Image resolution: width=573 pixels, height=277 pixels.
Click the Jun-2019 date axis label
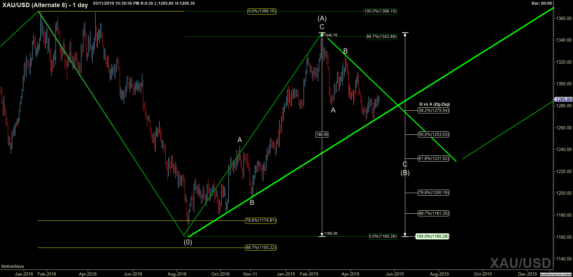pyautogui.click(x=394, y=274)
